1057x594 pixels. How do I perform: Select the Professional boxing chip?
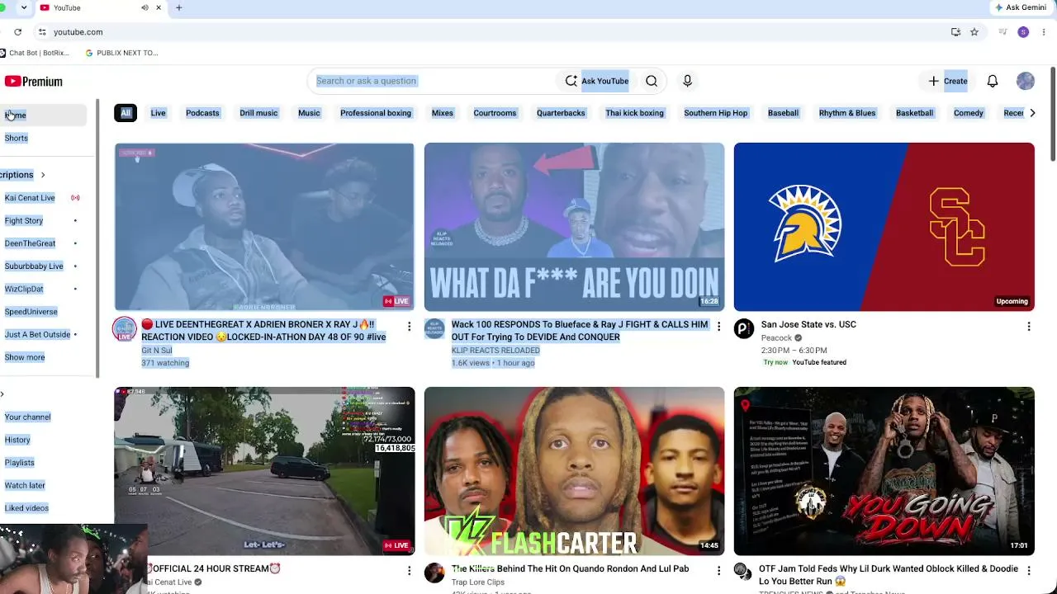pos(376,113)
